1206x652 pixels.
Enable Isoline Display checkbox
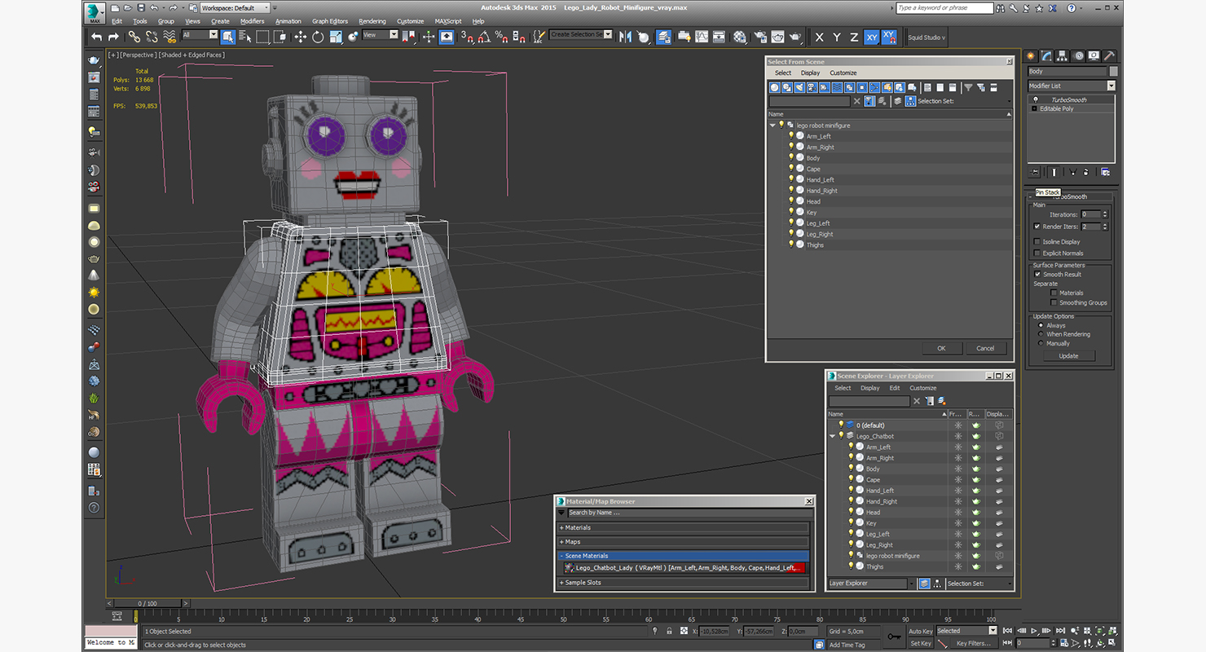tap(1037, 241)
